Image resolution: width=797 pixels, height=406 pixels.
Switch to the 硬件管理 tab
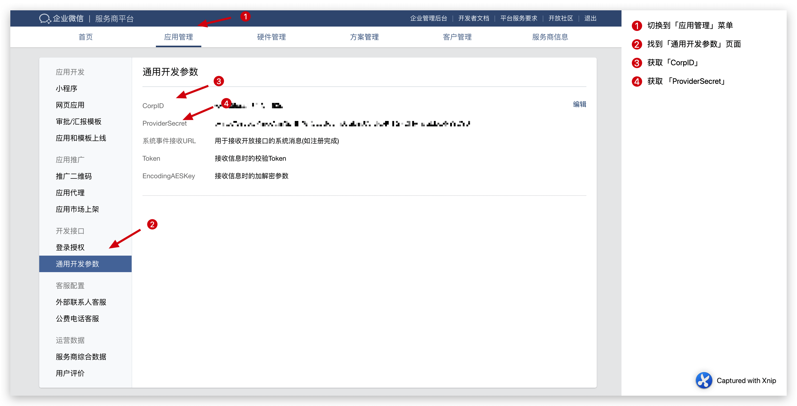pos(271,37)
